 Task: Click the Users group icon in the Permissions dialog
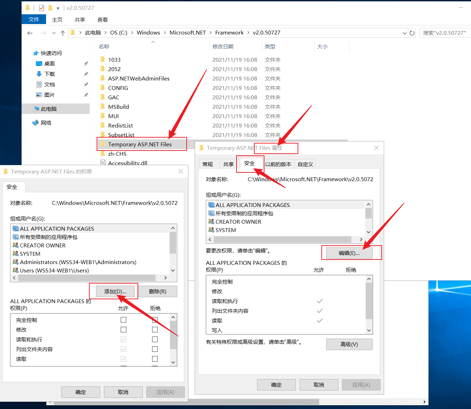pos(16,270)
